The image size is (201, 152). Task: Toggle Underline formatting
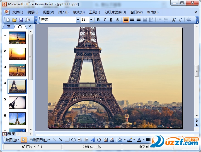pyautogui.click(x=111, y=20)
